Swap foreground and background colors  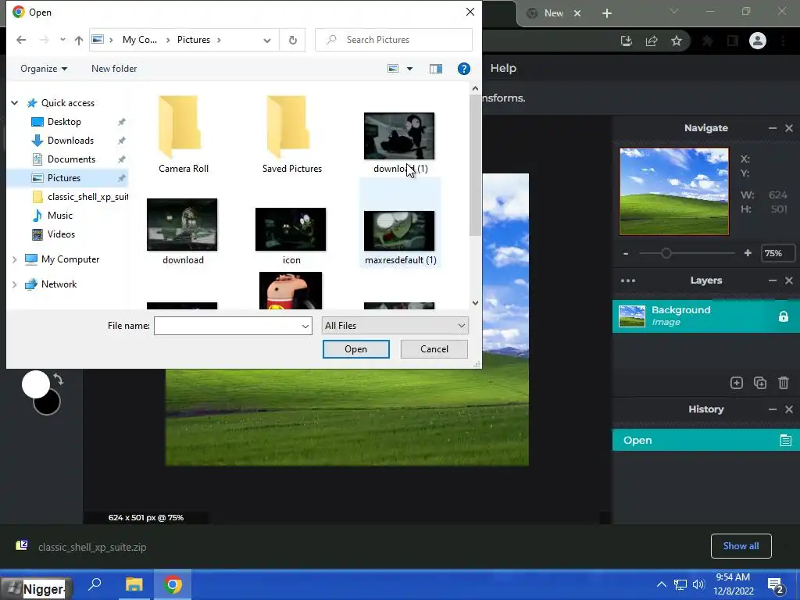[58, 380]
